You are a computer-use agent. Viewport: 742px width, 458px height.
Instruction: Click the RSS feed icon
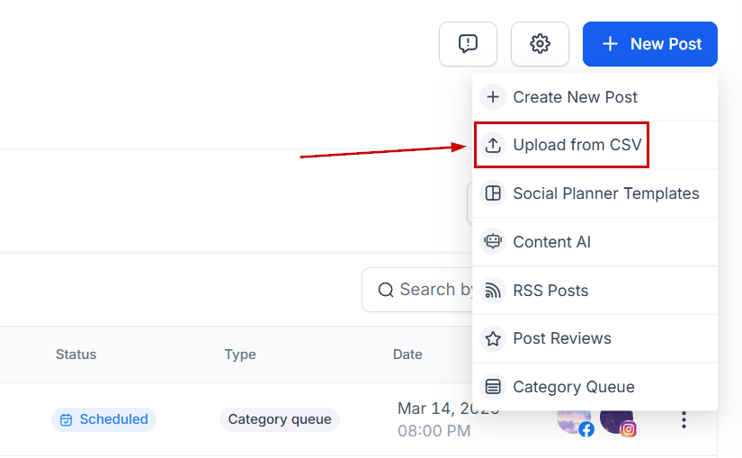pos(493,291)
